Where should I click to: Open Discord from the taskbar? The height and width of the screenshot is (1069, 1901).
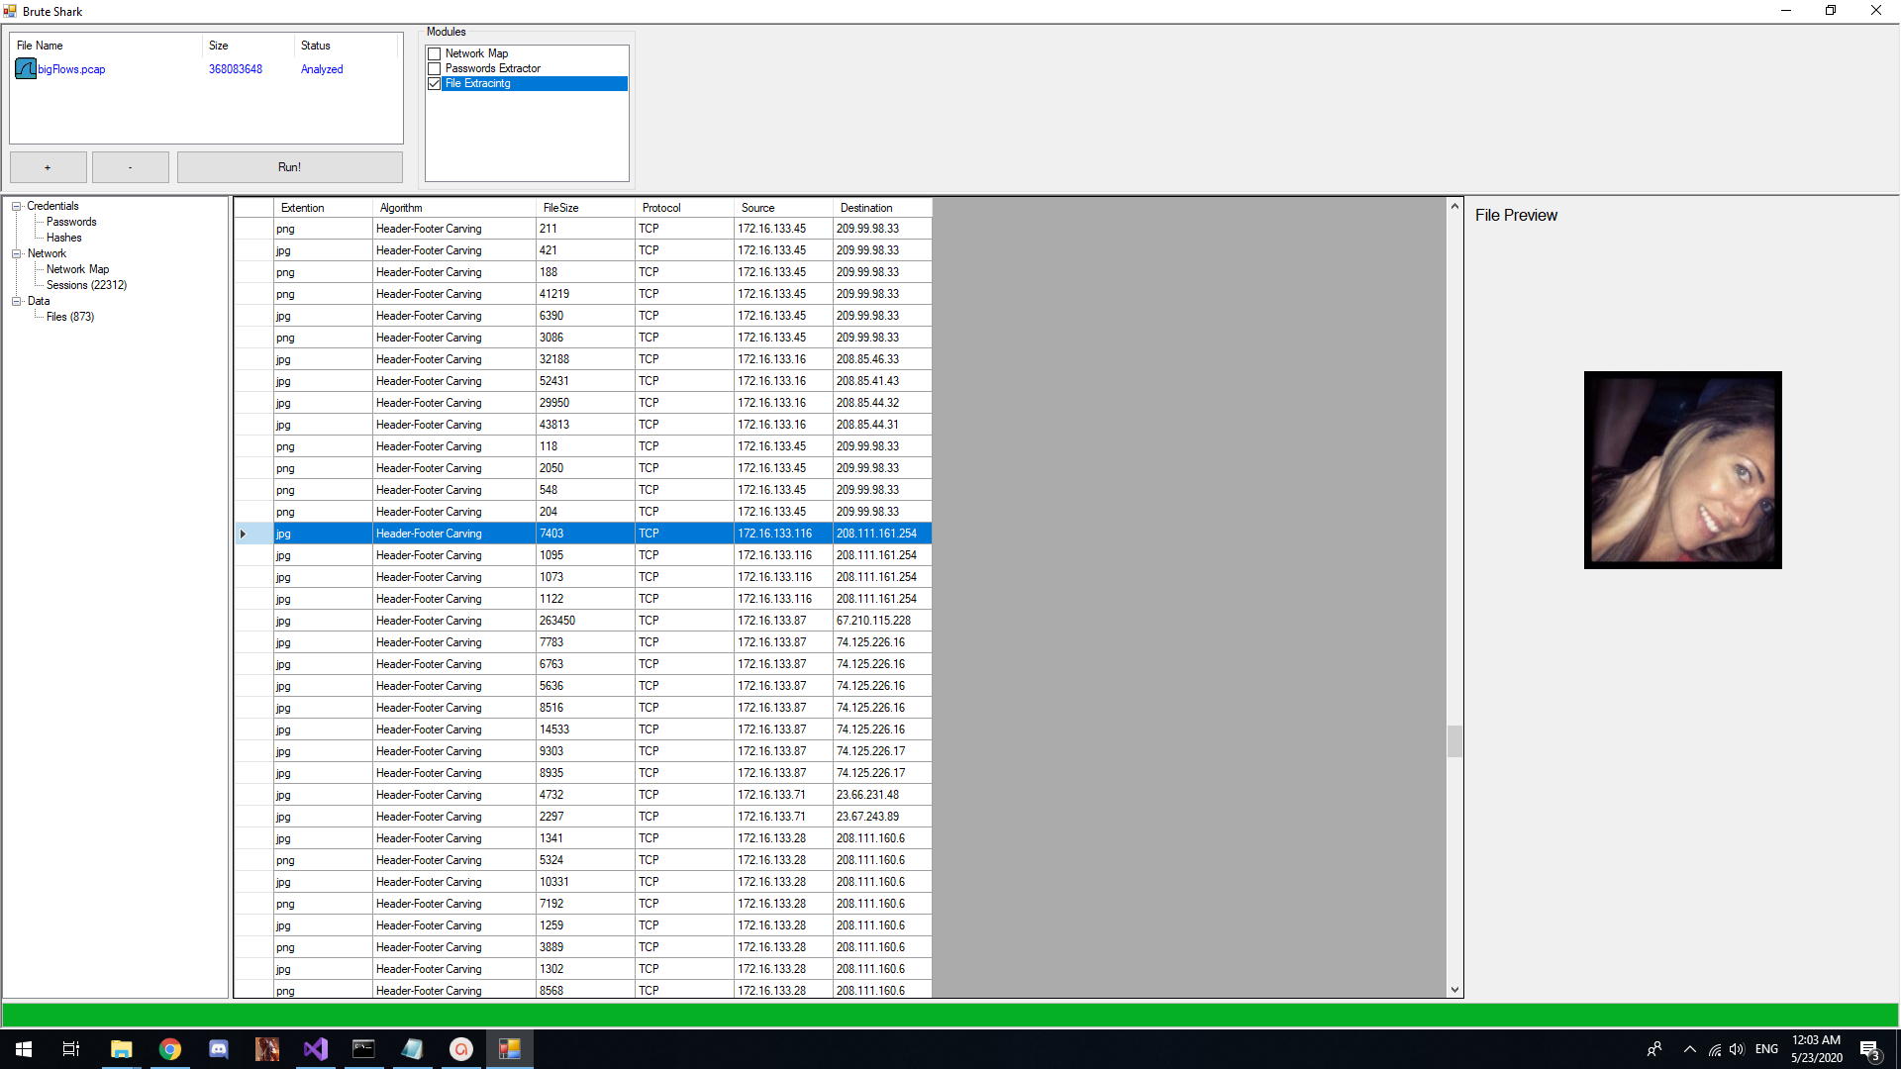click(x=219, y=1049)
